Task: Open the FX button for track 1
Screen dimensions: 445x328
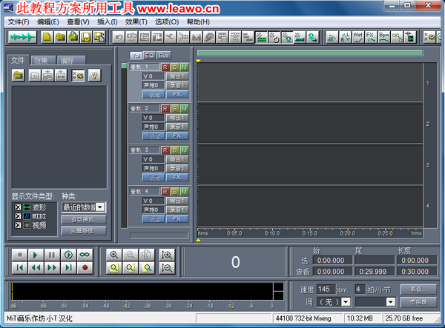Action: (177, 94)
